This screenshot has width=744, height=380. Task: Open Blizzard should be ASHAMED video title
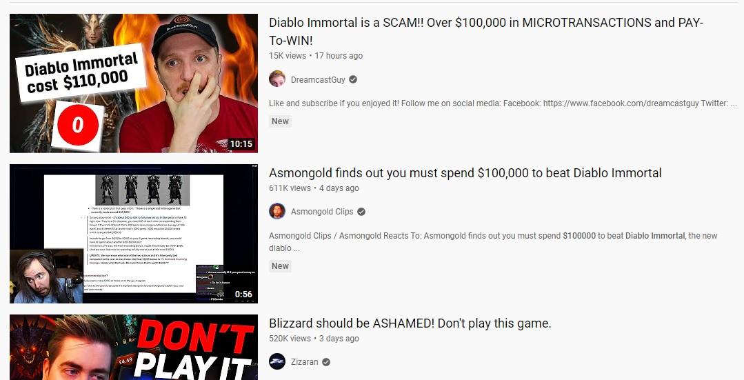[410, 323]
